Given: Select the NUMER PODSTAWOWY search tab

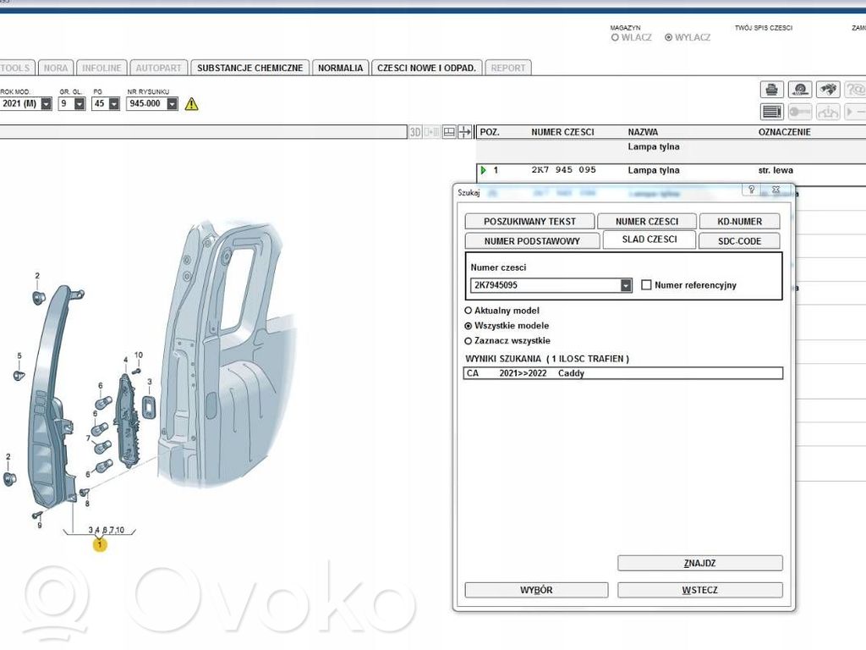Looking at the screenshot, I should 532,241.
